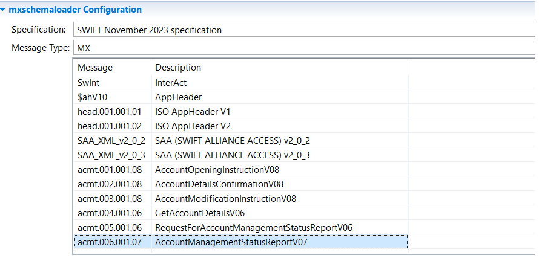Select the SAA_XML_v2_0_2 message row
539x258 pixels.
pos(111,140)
